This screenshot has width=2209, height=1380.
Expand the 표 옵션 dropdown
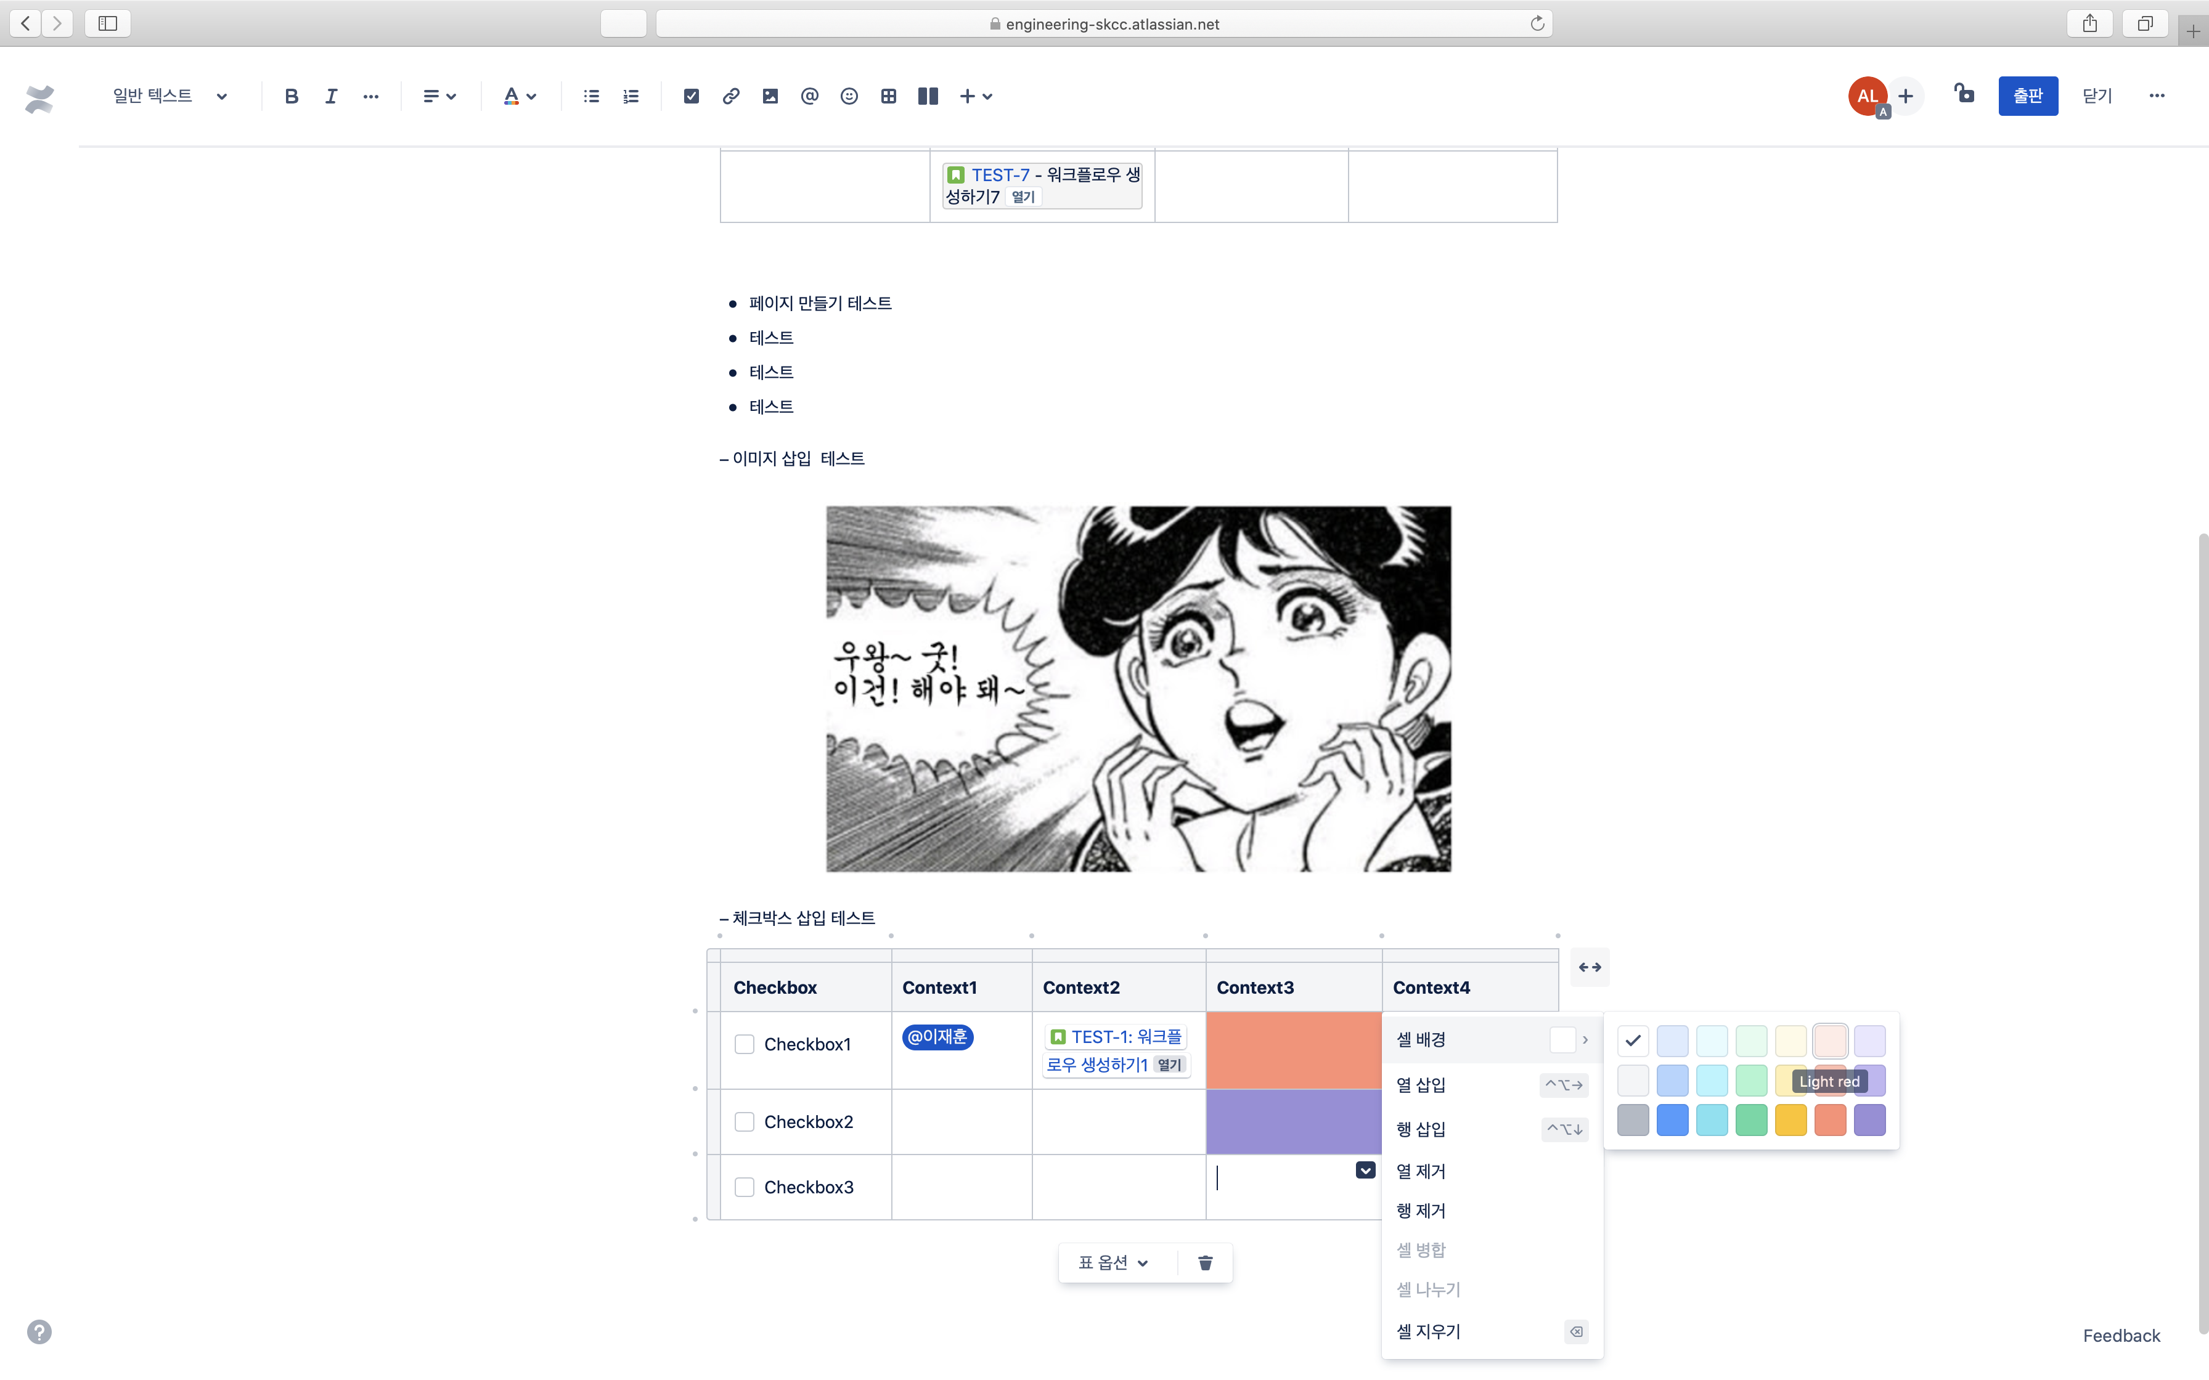tap(1114, 1262)
